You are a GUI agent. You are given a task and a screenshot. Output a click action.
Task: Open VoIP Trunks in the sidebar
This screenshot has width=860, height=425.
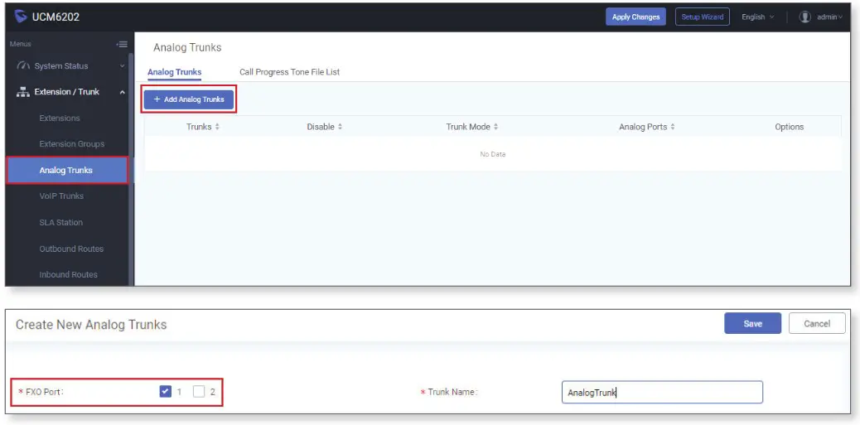coord(61,196)
